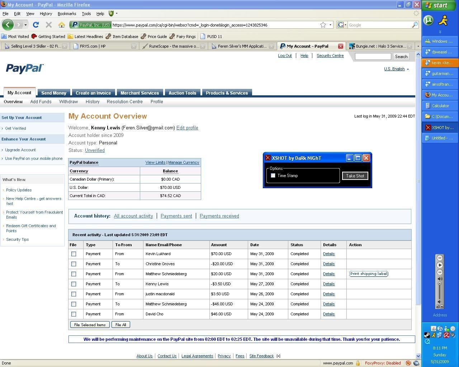Bookmark this page with the star icon
Image resolution: width=459 pixels, height=367 pixels.
coord(323,25)
